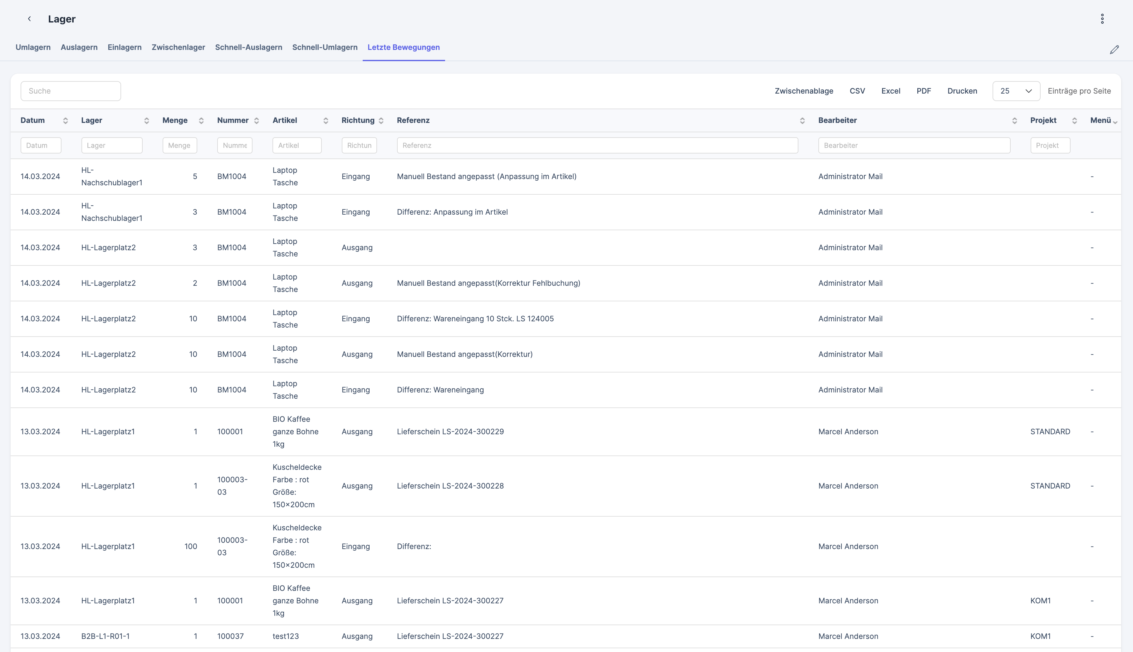This screenshot has height=652, width=1133.
Task: Expand the Menü column chevron
Action: click(x=1115, y=122)
